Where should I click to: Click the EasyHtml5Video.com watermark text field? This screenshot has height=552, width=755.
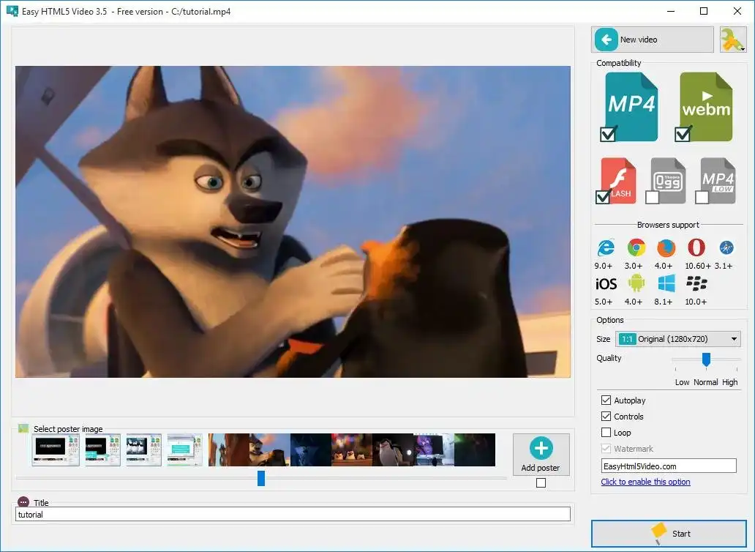(x=669, y=466)
